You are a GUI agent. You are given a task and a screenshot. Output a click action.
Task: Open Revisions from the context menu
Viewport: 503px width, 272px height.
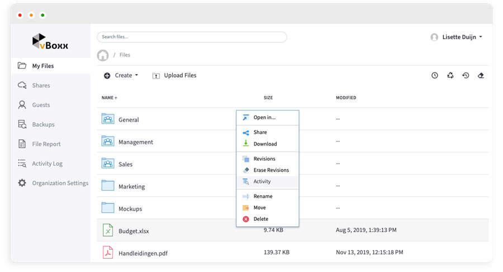tap(268, 159)
